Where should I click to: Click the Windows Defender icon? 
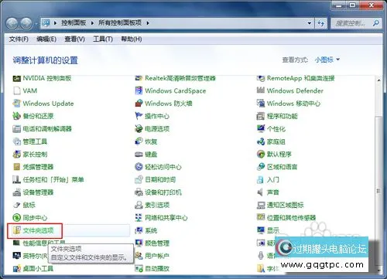(x=261, y=90)
